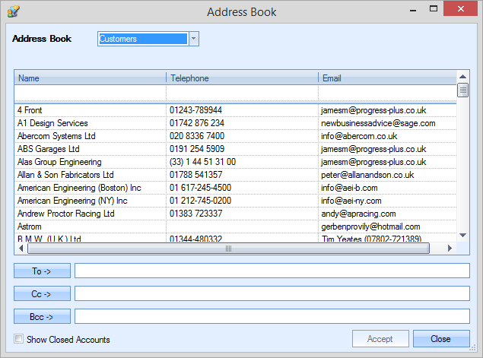Sort by the Name column header
Screen dimensions: 483x358
click(x=90, y=78)
